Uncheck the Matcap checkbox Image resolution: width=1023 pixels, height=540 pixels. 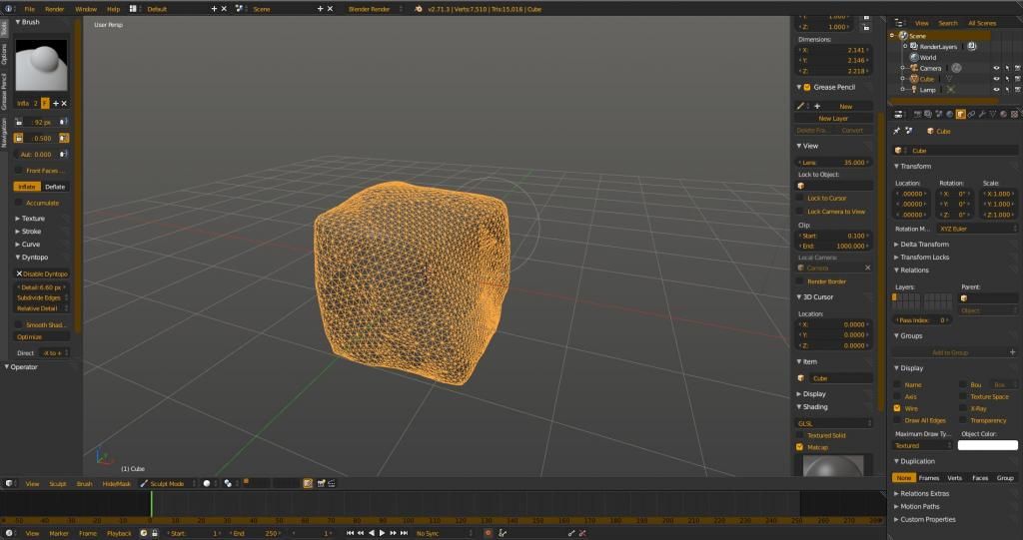tap(800, 447)
